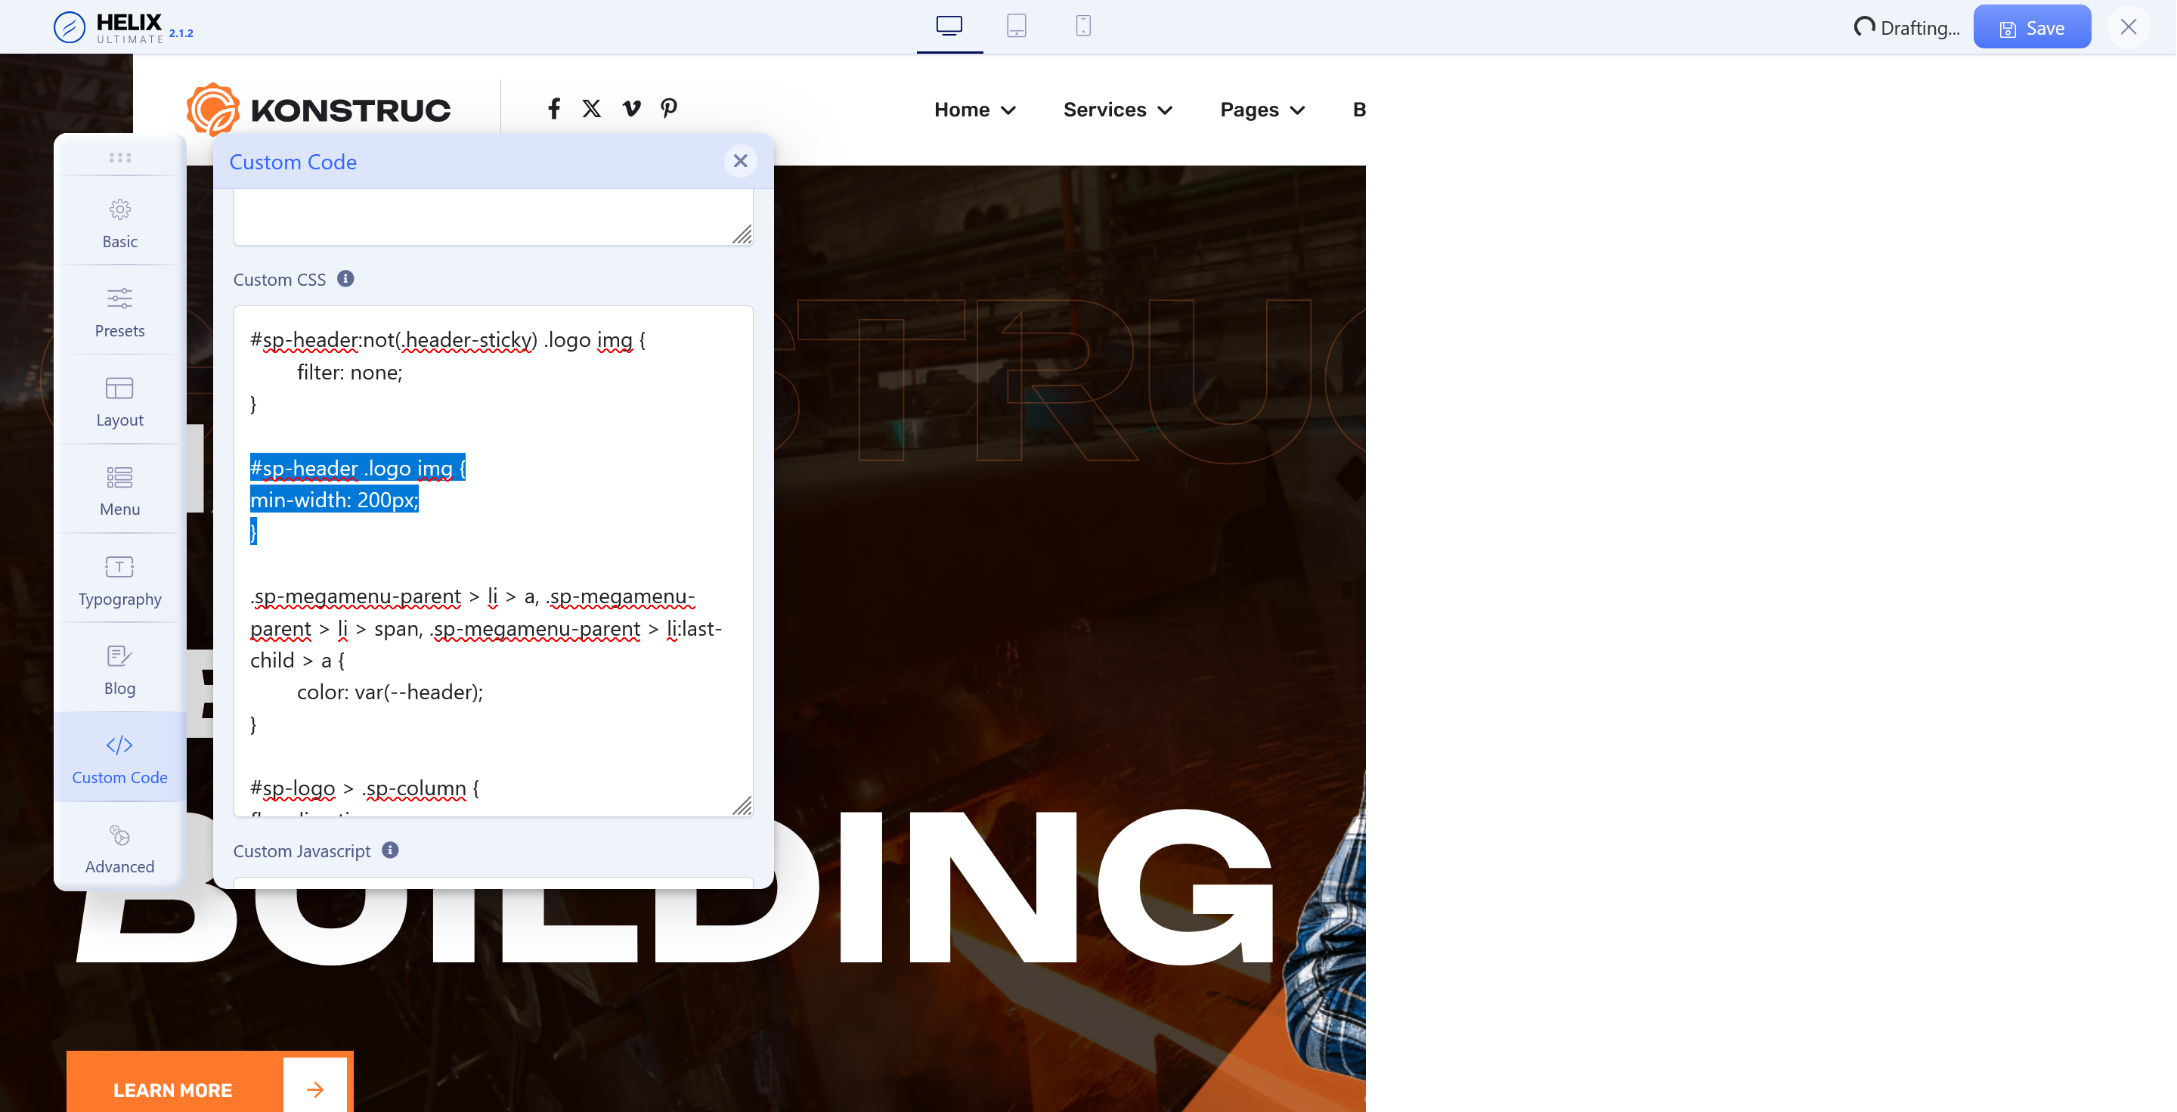Select desktop preview icon
Viewport: 2177px width, 1112px height.
[949, 26]
